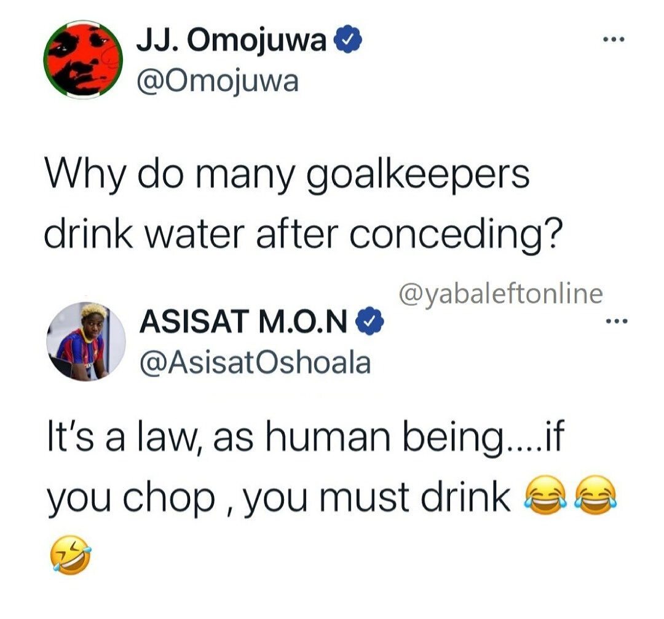
Task: Click the verified badge beside JJ. Omojuwa
Action: tap(348, 39)
